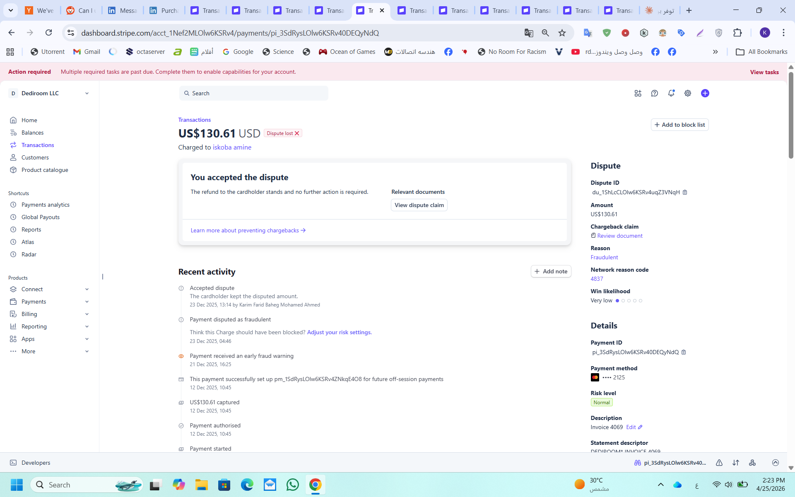This screenshot has height=497, width=795.
Task: Click Add to block list button
Action: [x=679, y=125]
